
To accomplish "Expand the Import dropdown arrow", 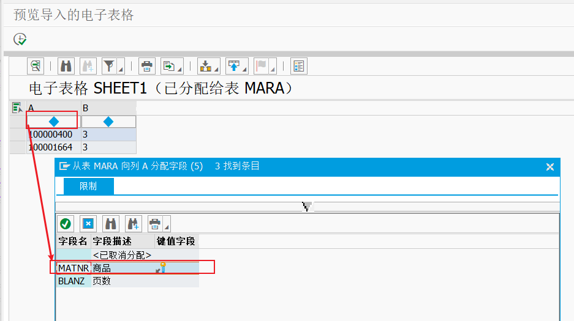I will point(217,68).
